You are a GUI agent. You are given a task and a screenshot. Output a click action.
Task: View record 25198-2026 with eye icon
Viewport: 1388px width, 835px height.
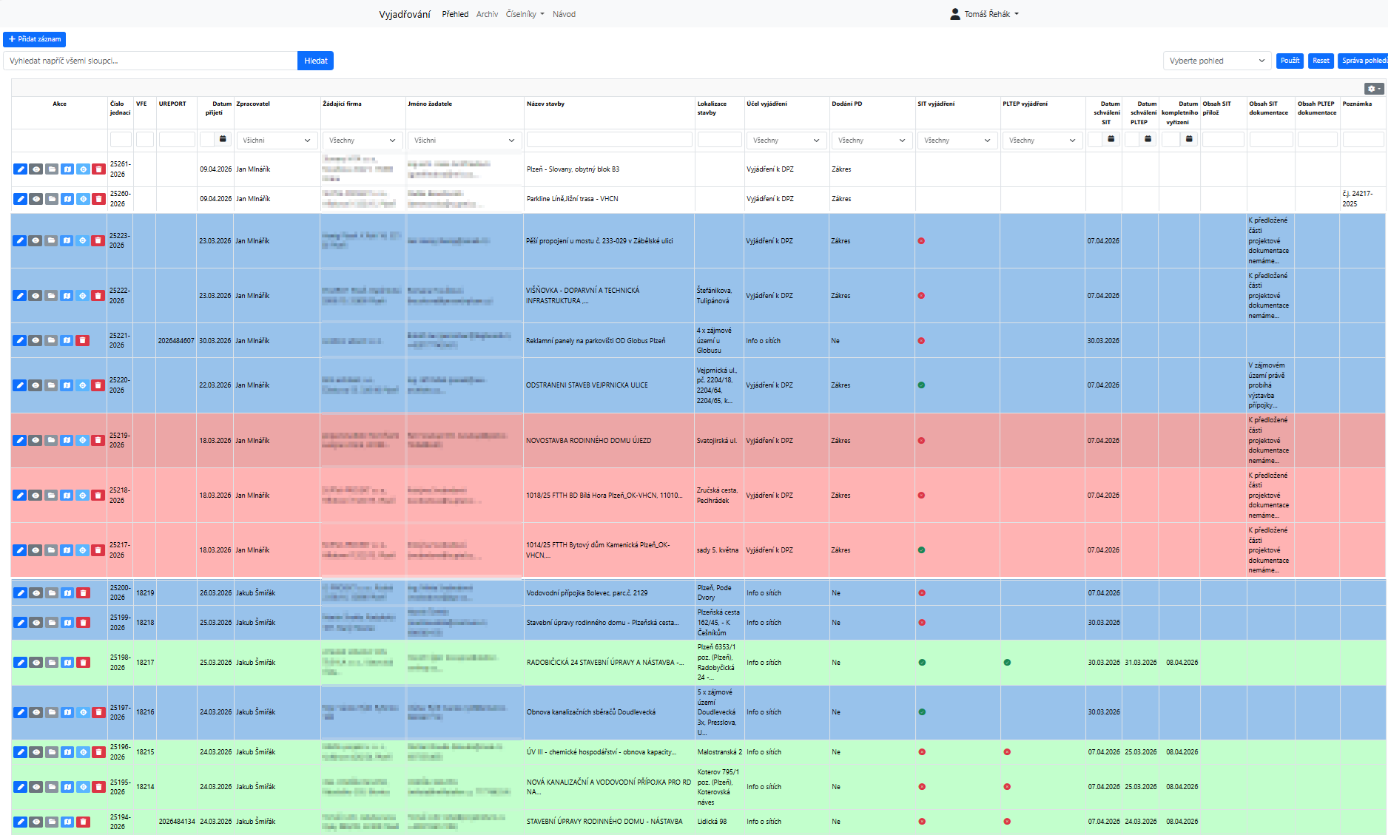[x=36, y=663]
